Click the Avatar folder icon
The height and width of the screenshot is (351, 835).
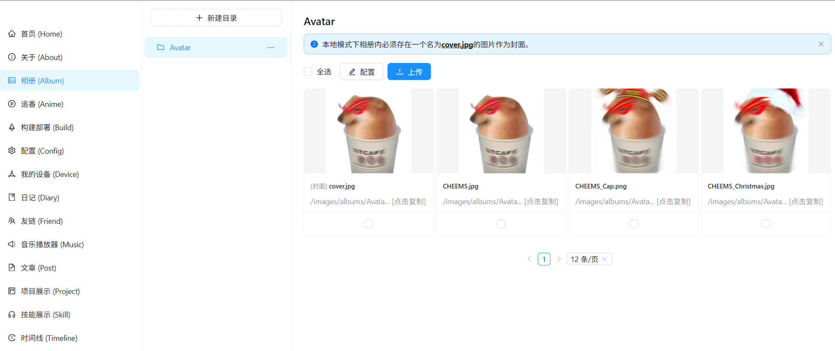click(x=161, y=47)
